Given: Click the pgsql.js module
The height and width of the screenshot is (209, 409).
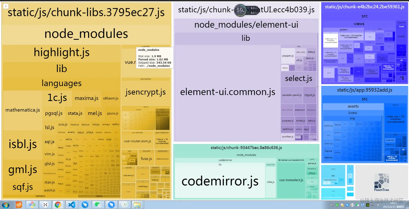Looking at the screenshot, I should click(54, 113).
